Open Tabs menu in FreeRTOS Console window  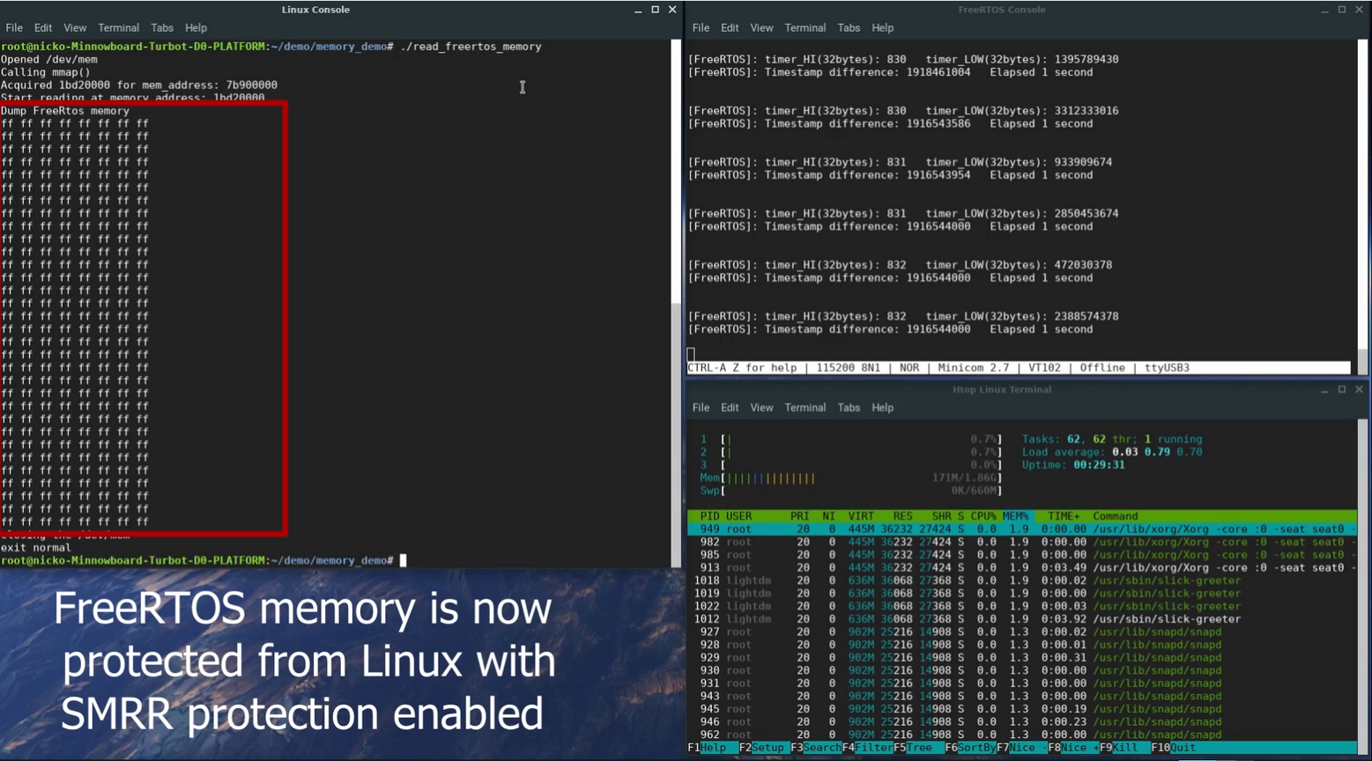[x=849, y=28]
